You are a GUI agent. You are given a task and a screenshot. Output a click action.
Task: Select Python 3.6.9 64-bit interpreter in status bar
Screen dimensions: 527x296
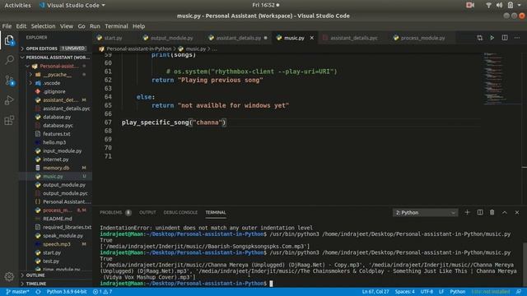67,292
